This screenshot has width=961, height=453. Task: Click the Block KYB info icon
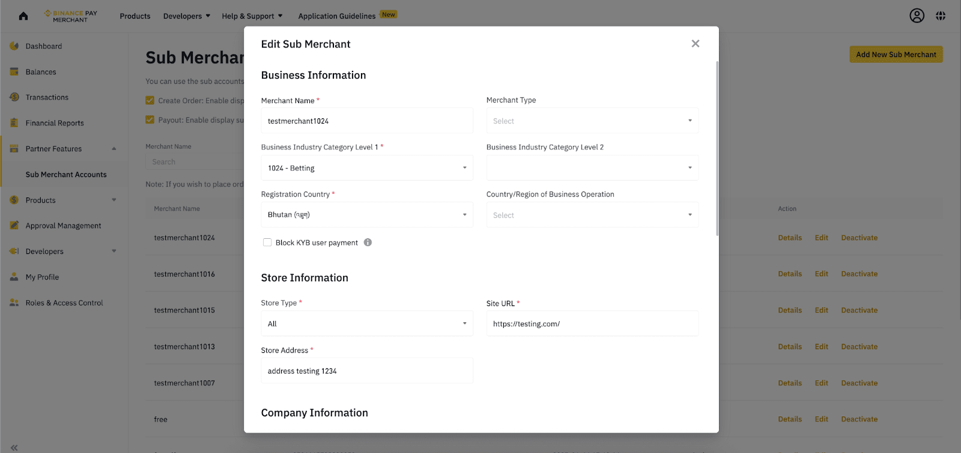[x=368, y=242]
